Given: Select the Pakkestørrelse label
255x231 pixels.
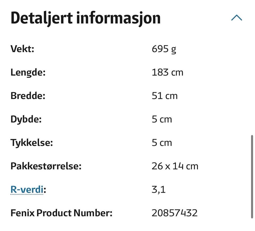Looking at the screenshot, I should [46, 166].
